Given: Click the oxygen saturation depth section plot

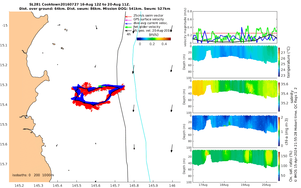Looking at the screenshot, I should coord(235,166).
